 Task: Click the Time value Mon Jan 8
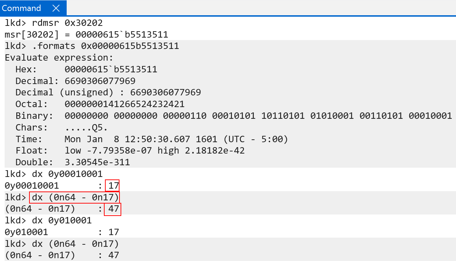point(176,139)
